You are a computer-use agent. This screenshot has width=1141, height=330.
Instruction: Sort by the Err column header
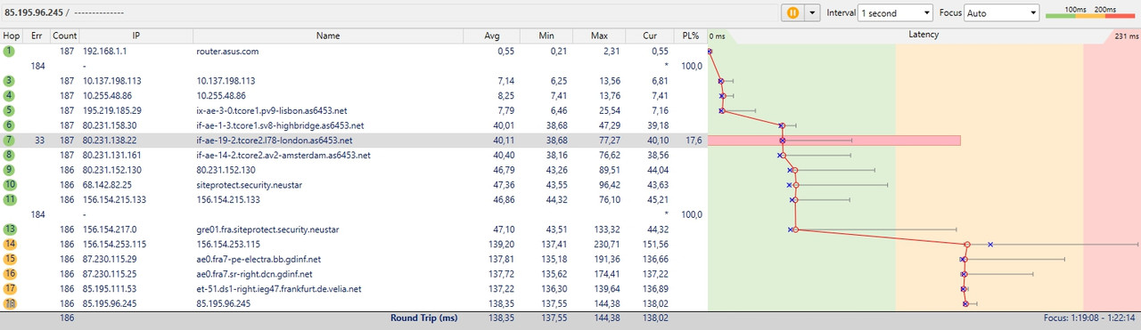[37, 36]
